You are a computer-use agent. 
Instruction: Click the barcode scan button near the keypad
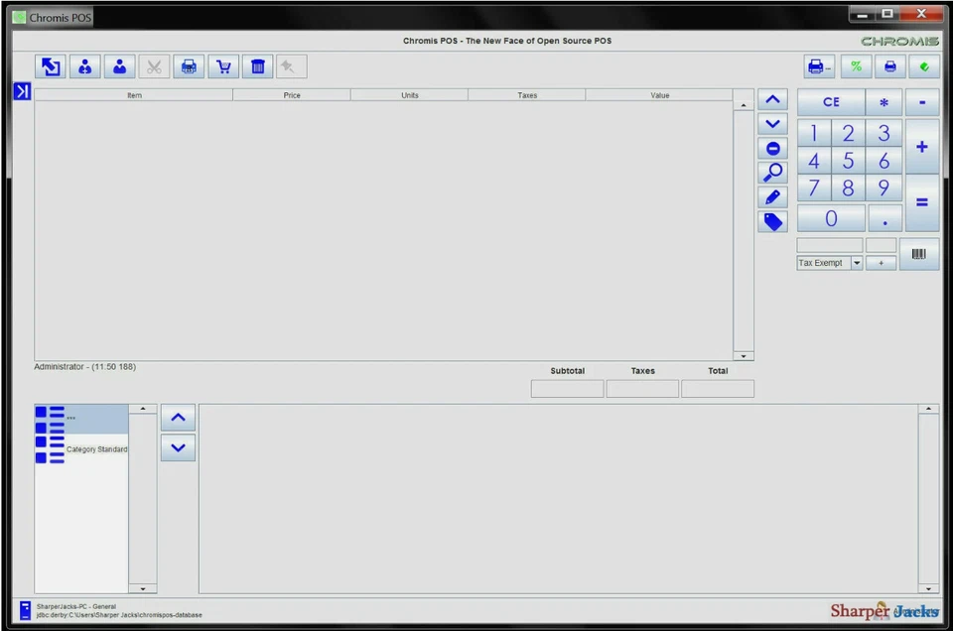tap(918, 254)
